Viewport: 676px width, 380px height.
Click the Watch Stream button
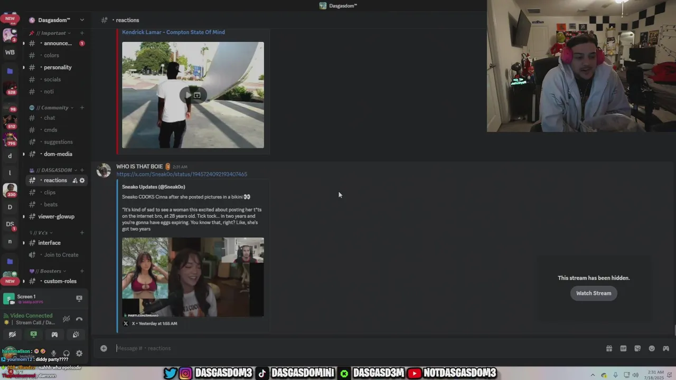[594, 293]
